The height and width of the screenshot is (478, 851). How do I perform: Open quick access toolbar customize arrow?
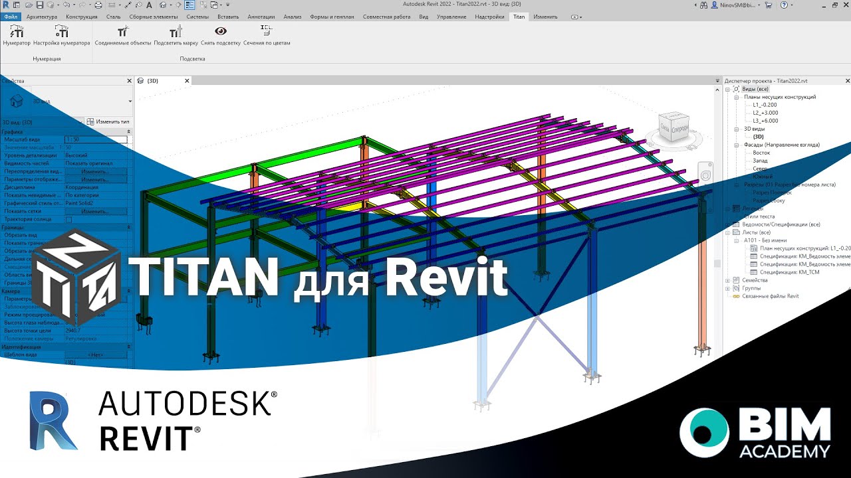(x=227, y=5)
